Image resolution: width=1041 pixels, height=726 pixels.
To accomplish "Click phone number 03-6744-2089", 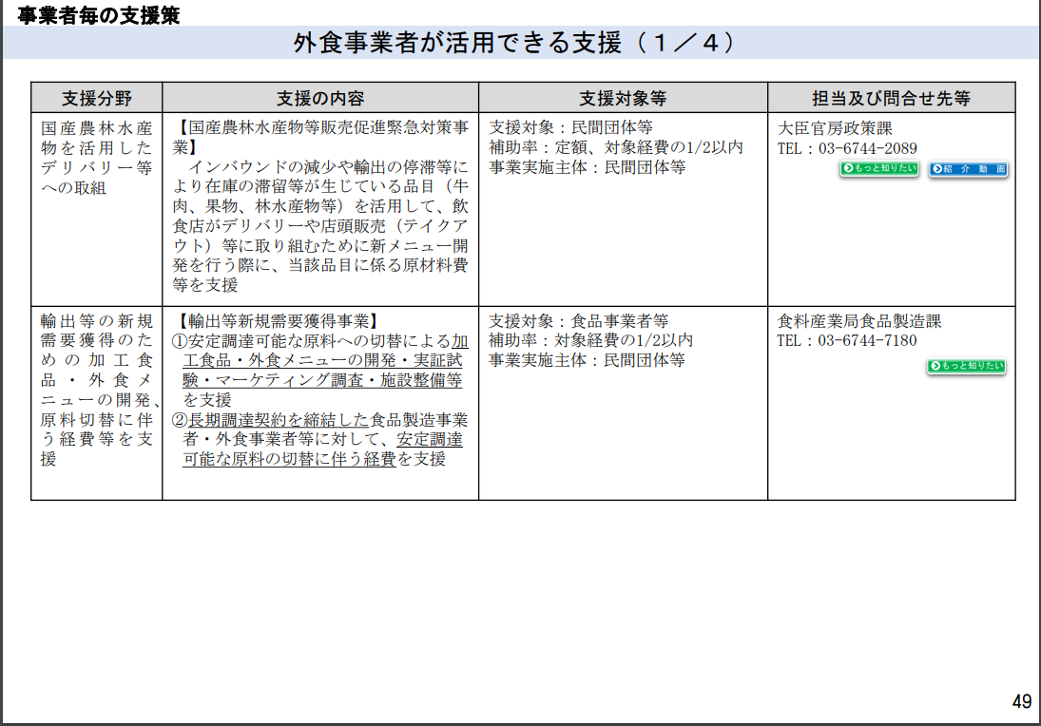I will coord(868,148).
